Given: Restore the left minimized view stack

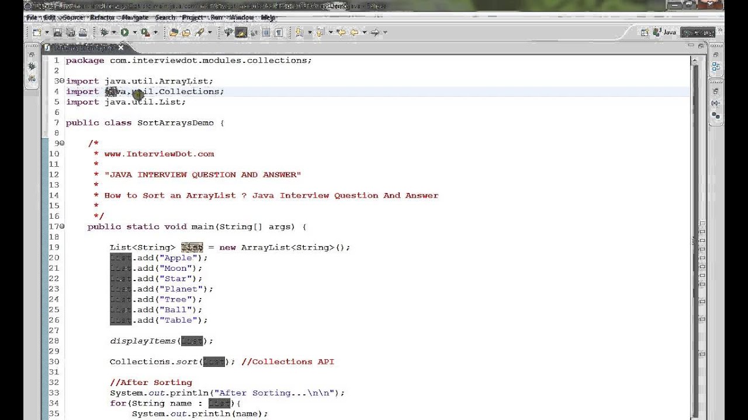Looking at the screenshot, I should (x=32, y=55).
